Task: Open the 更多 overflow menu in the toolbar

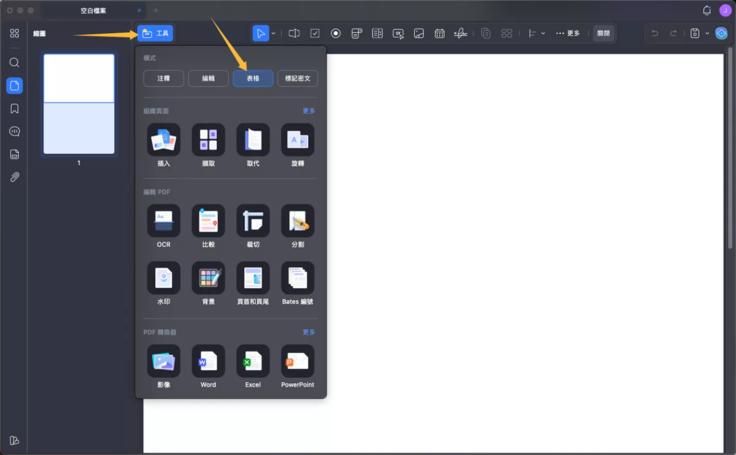Action: (568, 33)
